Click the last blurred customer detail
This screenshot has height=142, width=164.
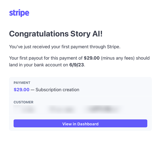coord(104,109)
